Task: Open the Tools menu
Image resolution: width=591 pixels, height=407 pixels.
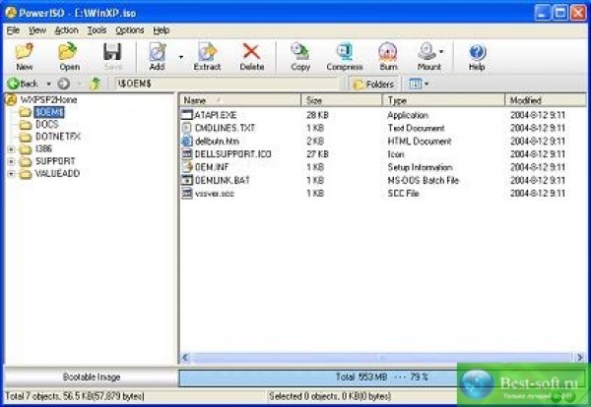Action: 97,30
